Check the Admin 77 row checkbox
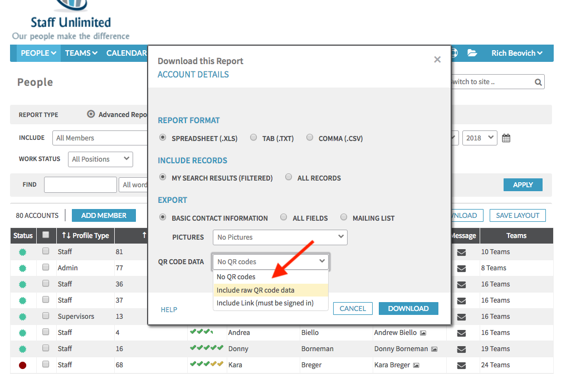The image size is (576, 374). 46,267
